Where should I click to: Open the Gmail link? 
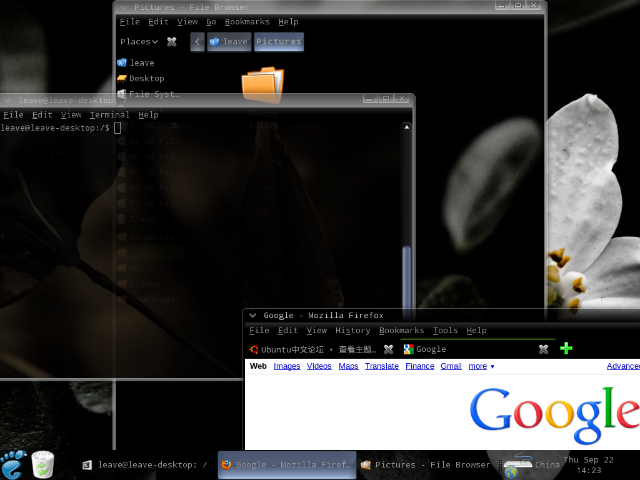[451, 366]
